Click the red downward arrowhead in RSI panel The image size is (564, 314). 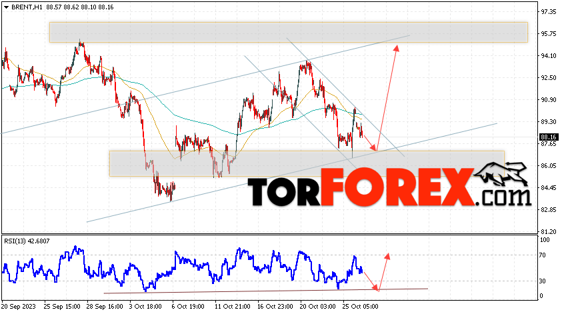[376, 288]
